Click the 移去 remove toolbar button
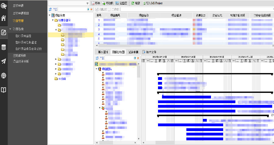Screen dimensions: 274x145 [96, 3]
